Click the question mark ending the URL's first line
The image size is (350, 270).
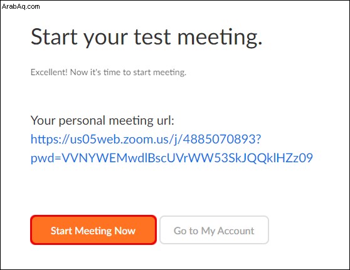(258, 139)
